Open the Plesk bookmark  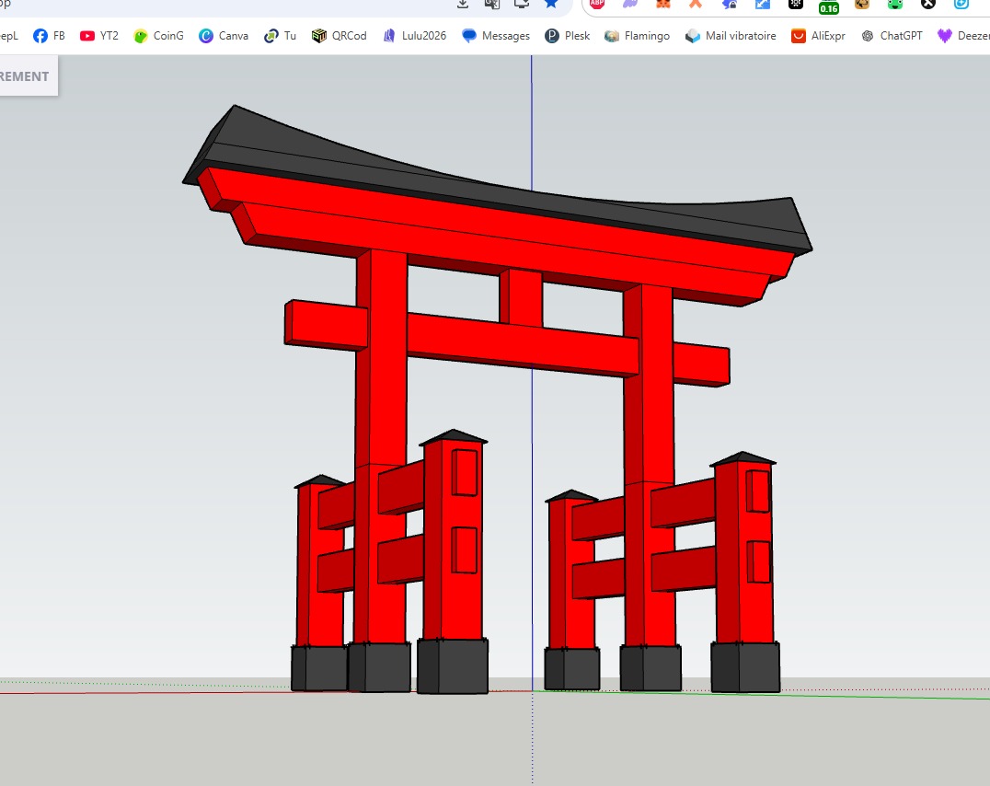point(568,36)
